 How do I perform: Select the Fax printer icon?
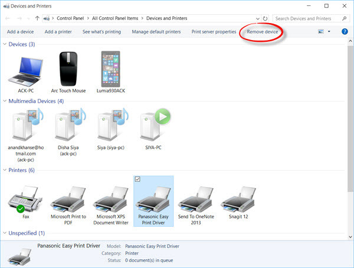25,199
